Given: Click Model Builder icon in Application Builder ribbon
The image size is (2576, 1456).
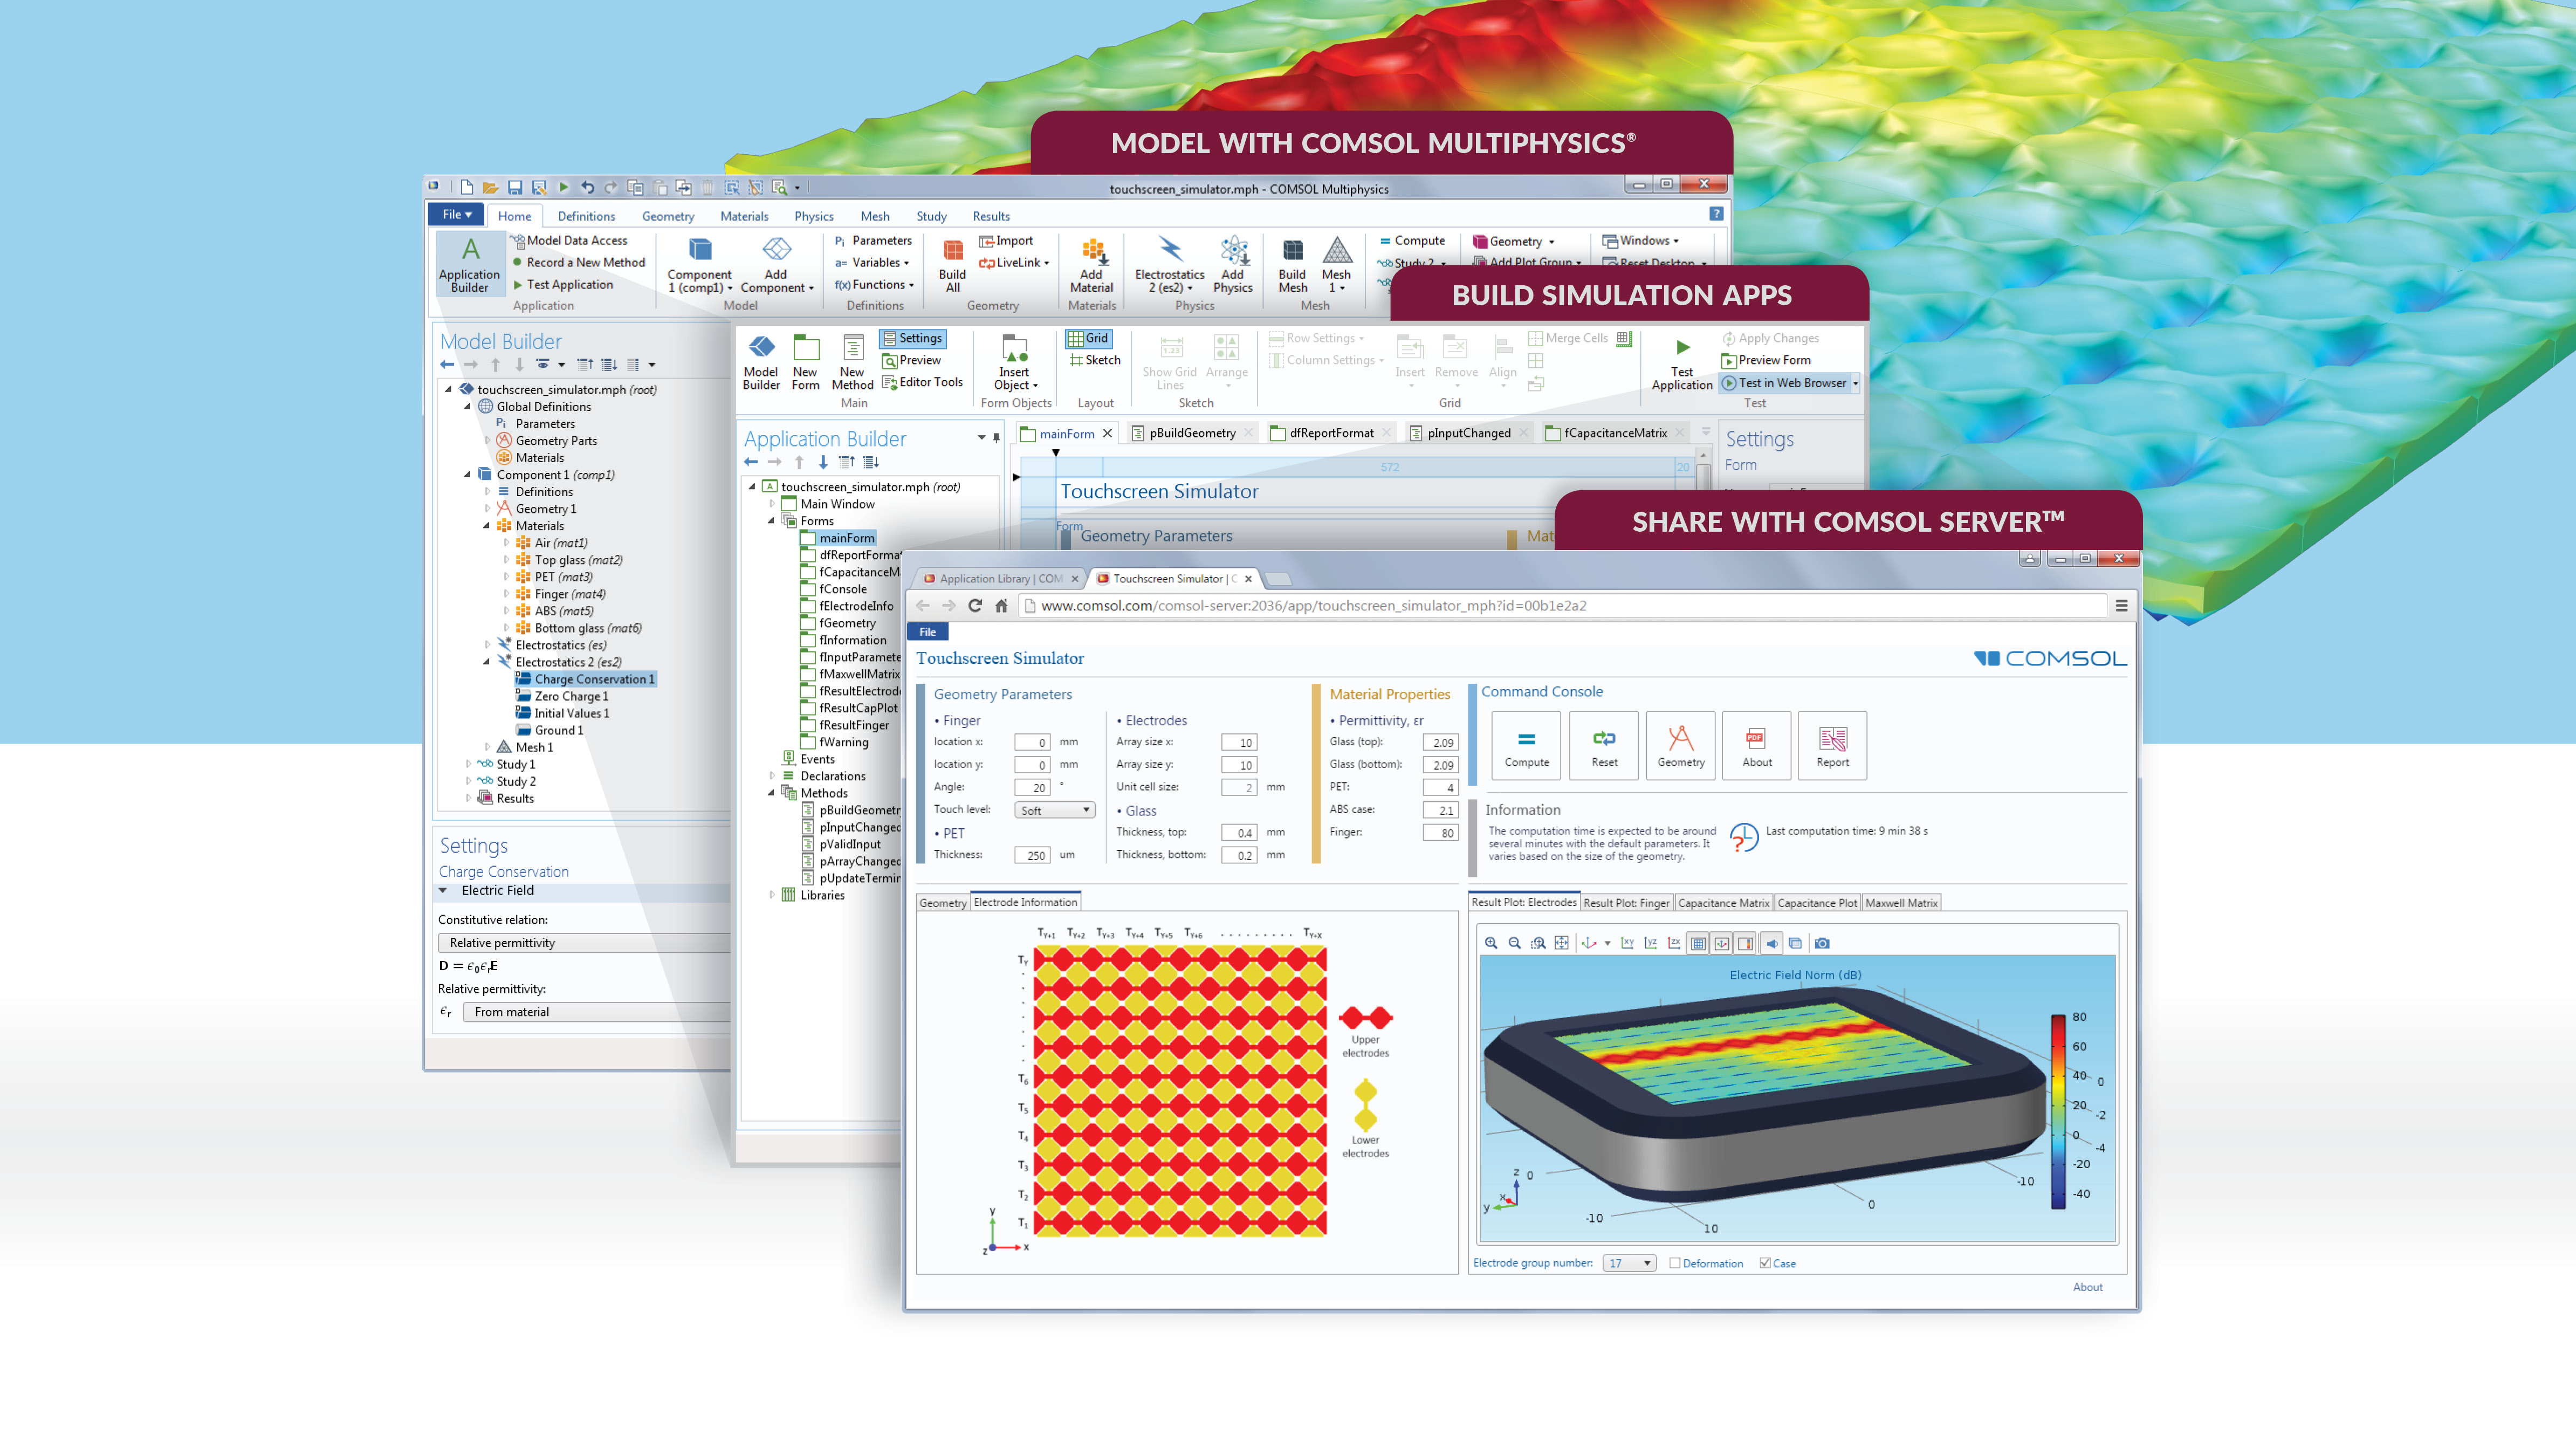Looking at the screenshot, I should (761, 362).
